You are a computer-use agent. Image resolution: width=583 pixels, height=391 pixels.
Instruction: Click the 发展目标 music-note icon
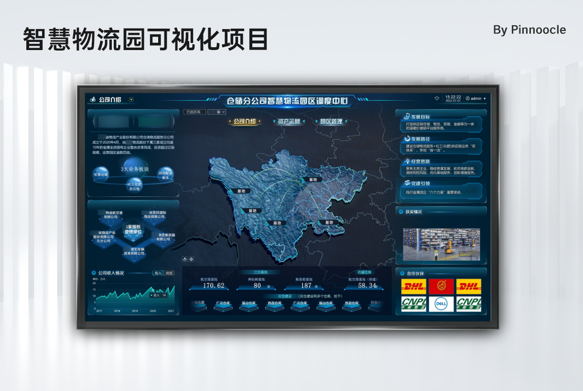[407, 116]
